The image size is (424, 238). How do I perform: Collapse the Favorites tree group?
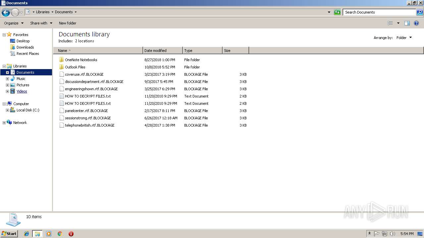4,35
